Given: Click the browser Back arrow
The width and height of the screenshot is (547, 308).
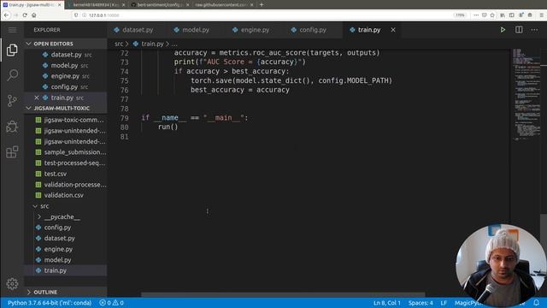Looking at the screenshot, I should [6, 15].
